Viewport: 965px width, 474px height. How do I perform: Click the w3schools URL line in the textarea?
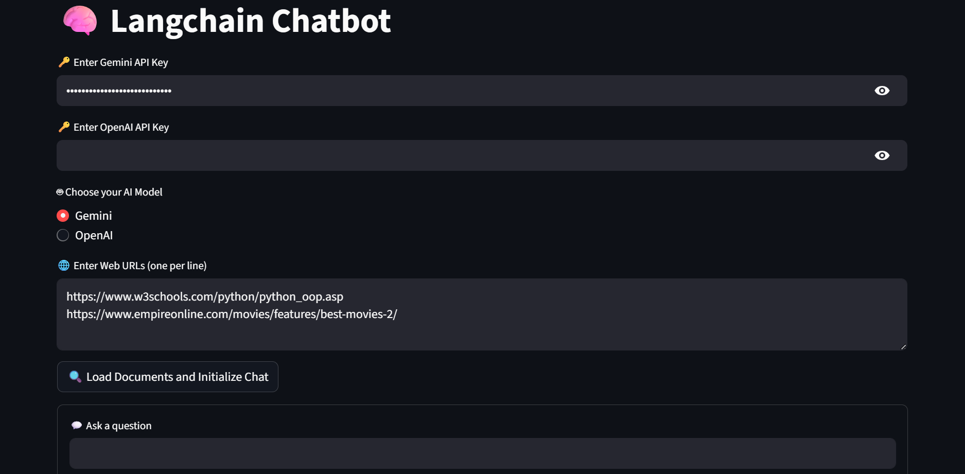(205, 297)
